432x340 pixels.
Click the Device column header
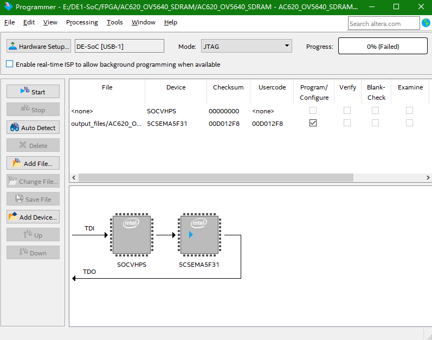176,92
